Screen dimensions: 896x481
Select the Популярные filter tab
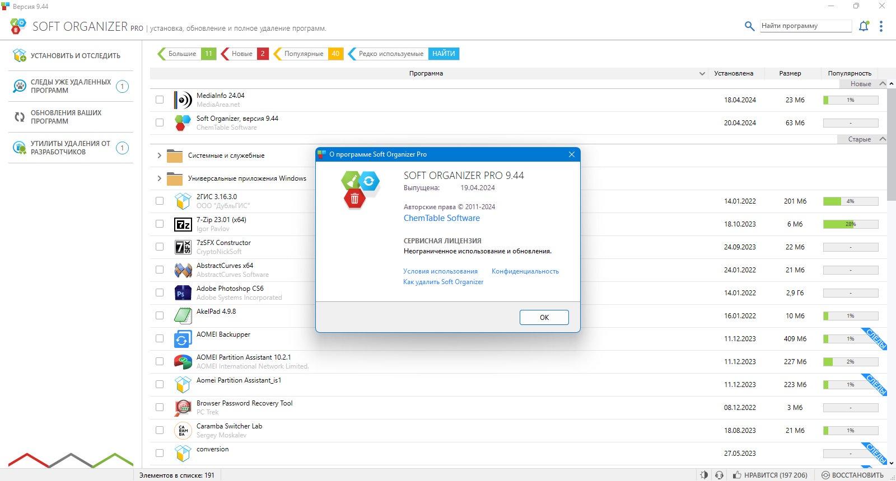pyautogui.click(x=308, y=54)
